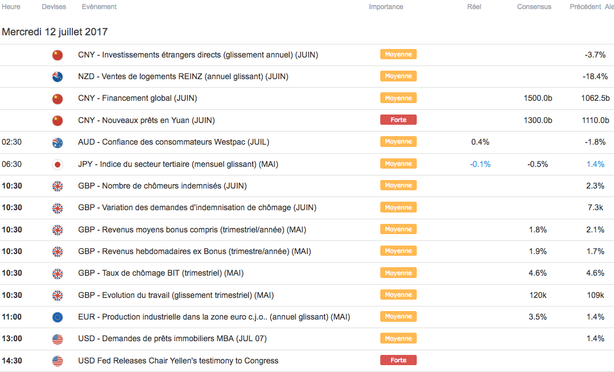Click the New Zealand flag icon
This screenshot has height=372, width=614.
pyautogui.click(x=57, y=76)
